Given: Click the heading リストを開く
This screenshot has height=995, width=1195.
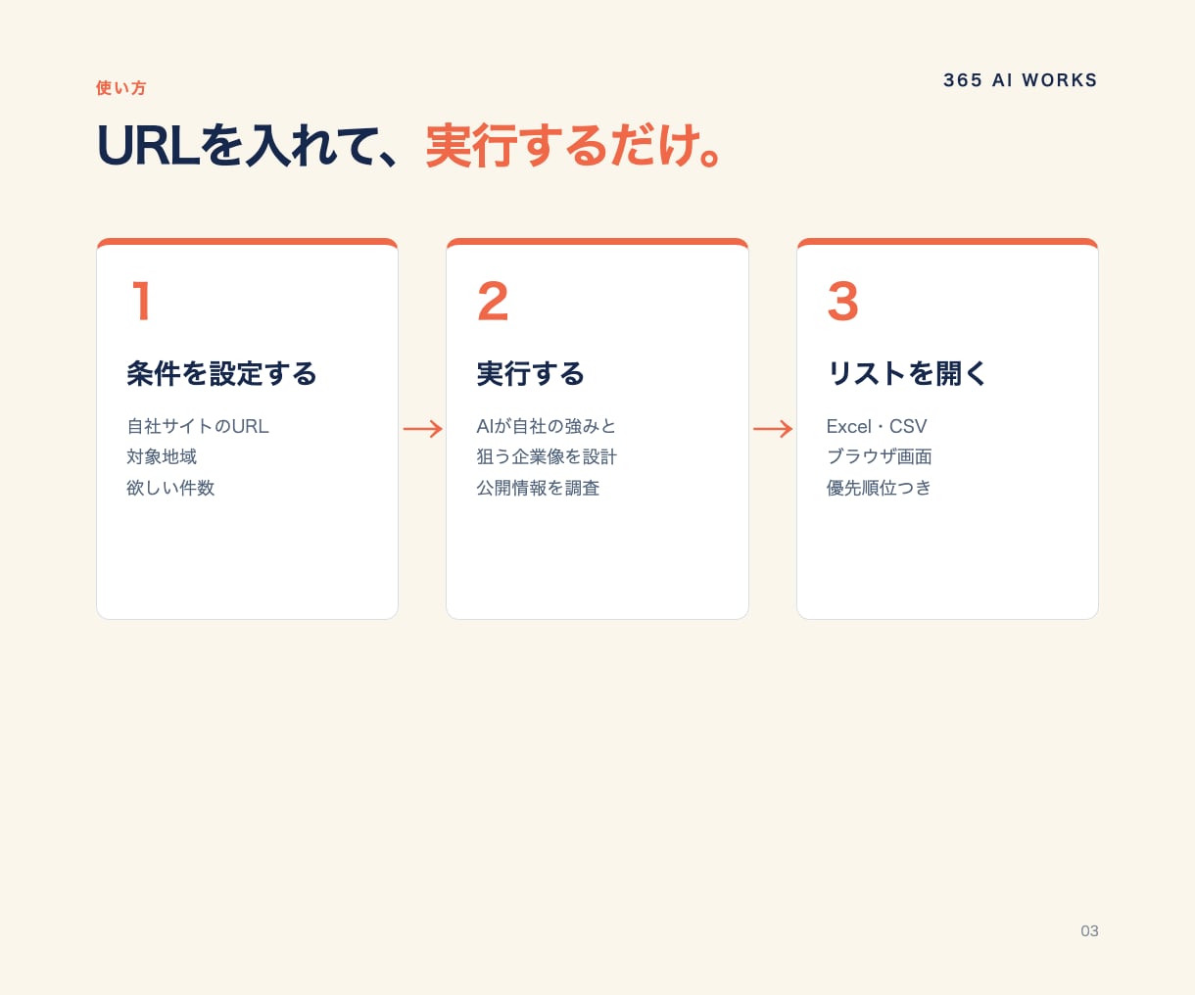Looking at the screenshot, I should click(x=907, y=374).
